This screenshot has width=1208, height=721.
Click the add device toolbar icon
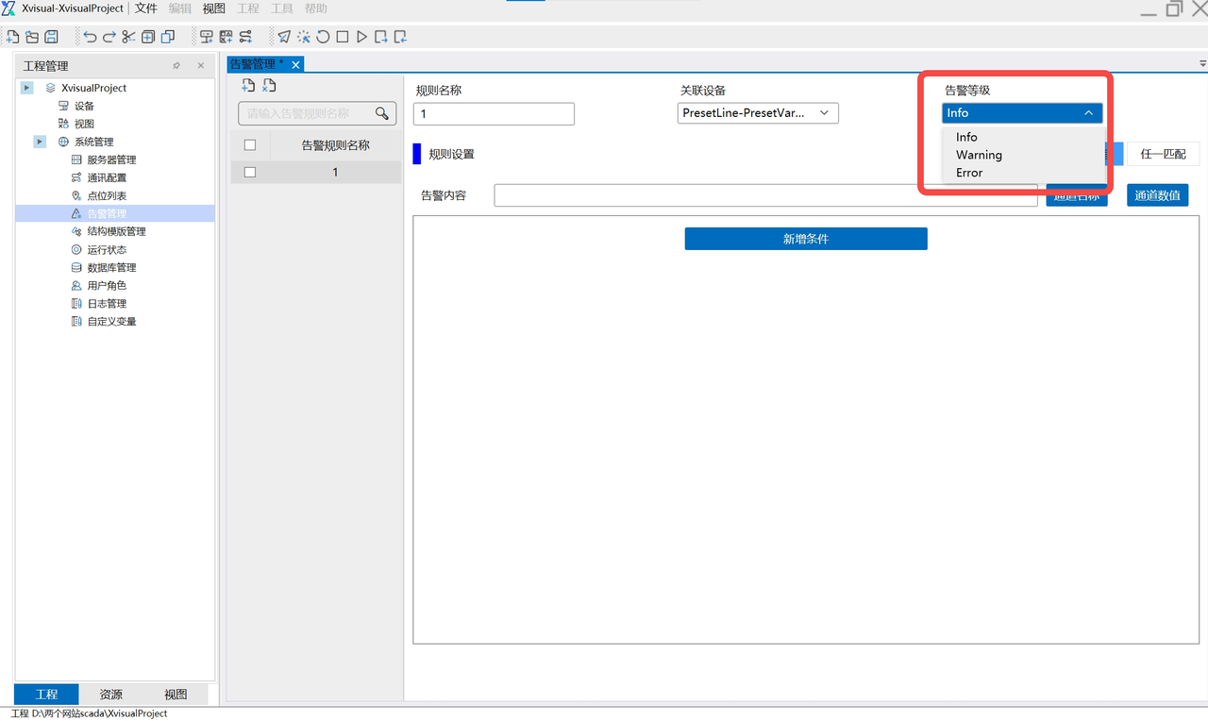coord(206,37)
